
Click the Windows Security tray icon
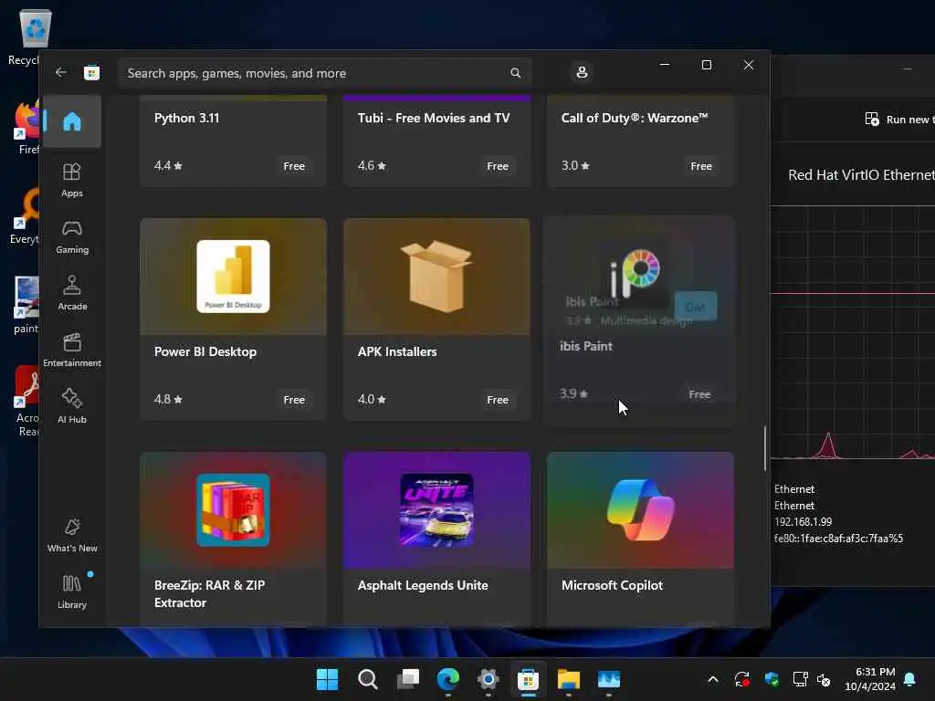coord(772,679)
